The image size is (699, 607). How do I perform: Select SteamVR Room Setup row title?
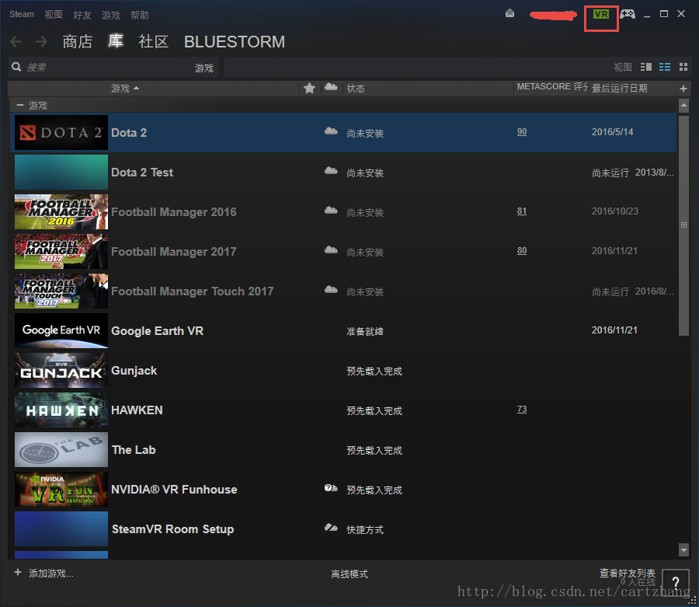(x=172, y=529)
